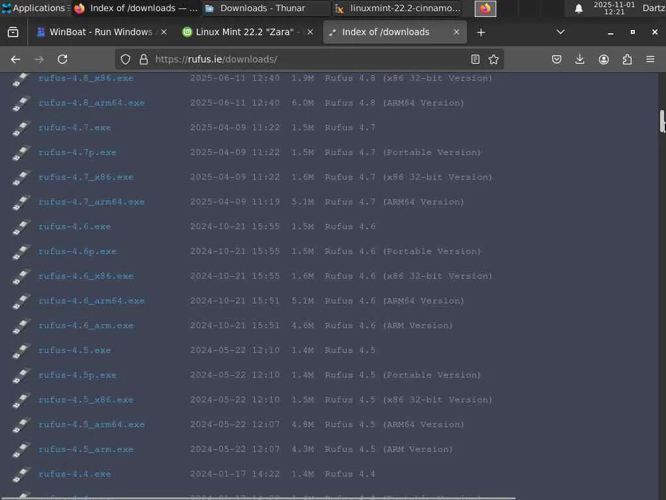Download rufus-4.7.exe
This screenshot has height=500, width=666.
[74, 128]
